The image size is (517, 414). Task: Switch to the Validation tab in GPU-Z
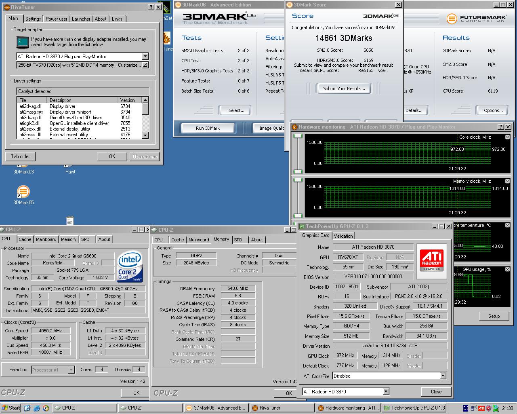[343, 236]
